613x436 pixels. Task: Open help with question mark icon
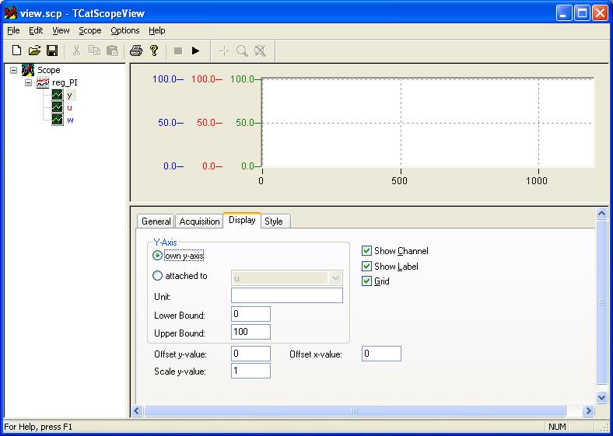click(154, 51)
